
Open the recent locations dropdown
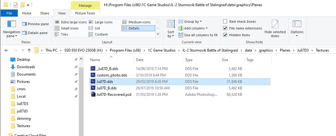coord(23,50)
